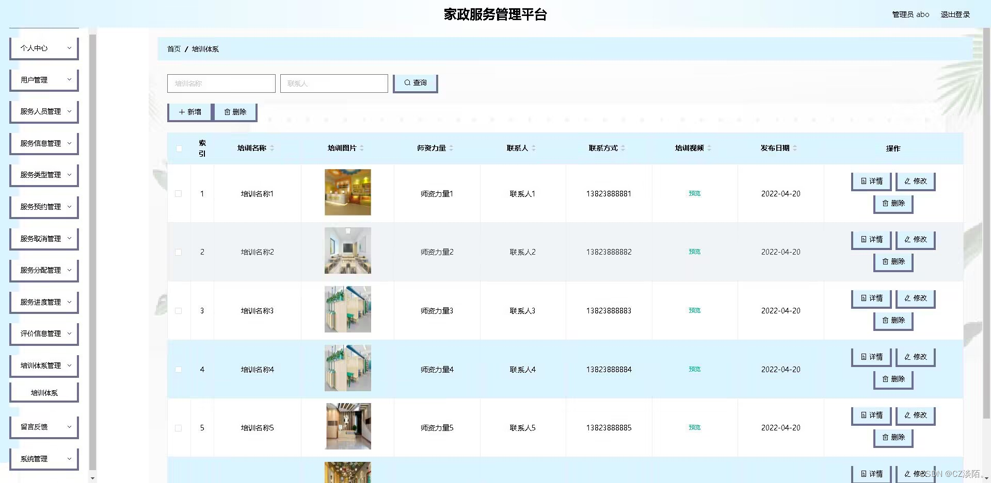
Task: Click 删除 for row 培训名称5
Action: (893, 438)
